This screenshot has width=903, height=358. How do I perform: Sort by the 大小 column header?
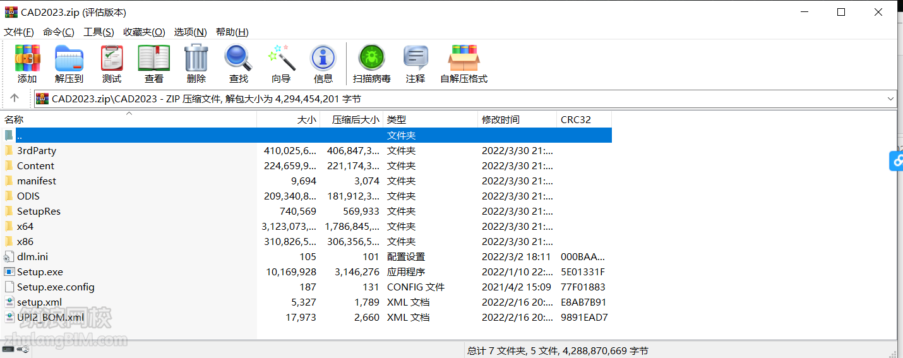pos(289,119)
